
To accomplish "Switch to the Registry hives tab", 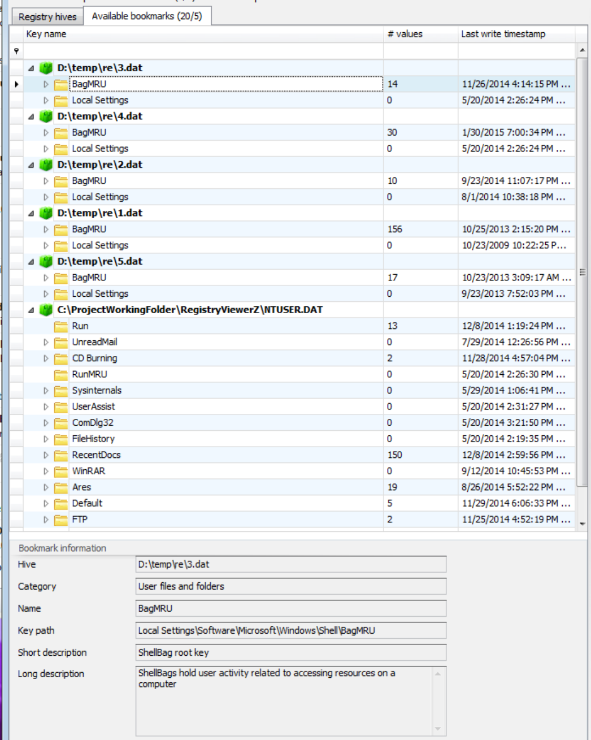I will pyautogui.click(x=47, y=16).
